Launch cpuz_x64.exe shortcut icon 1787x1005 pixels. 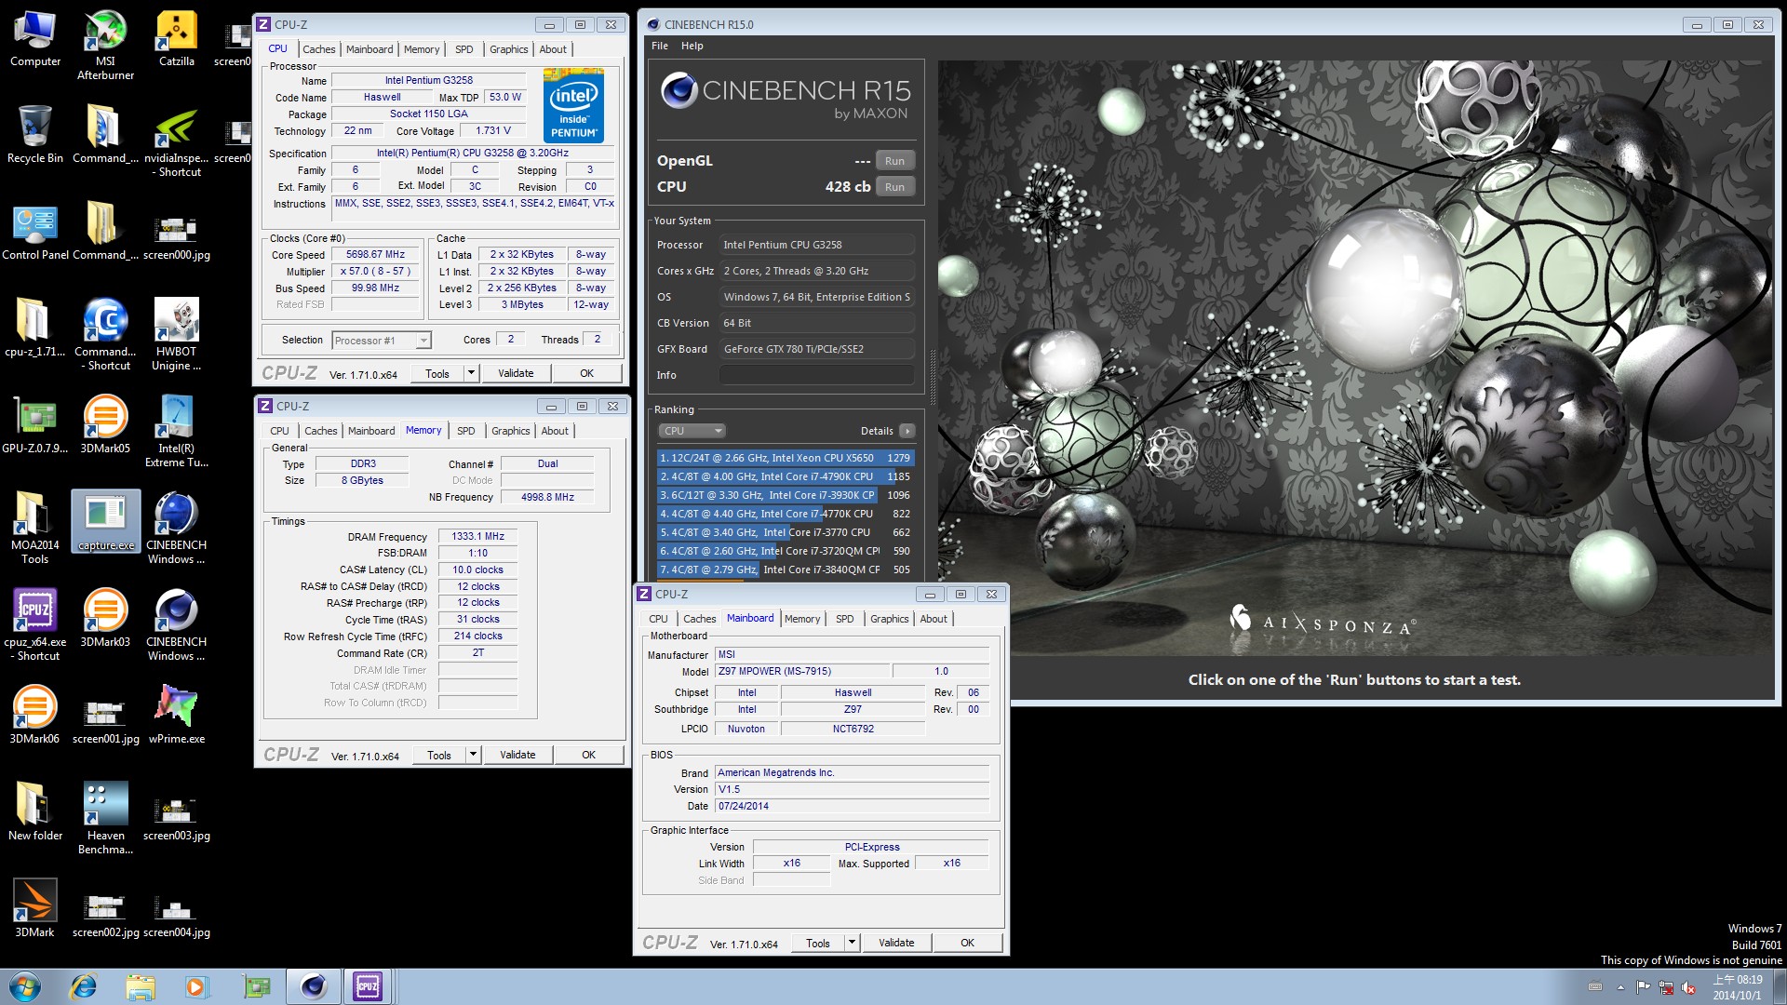(x=34, y=624)
